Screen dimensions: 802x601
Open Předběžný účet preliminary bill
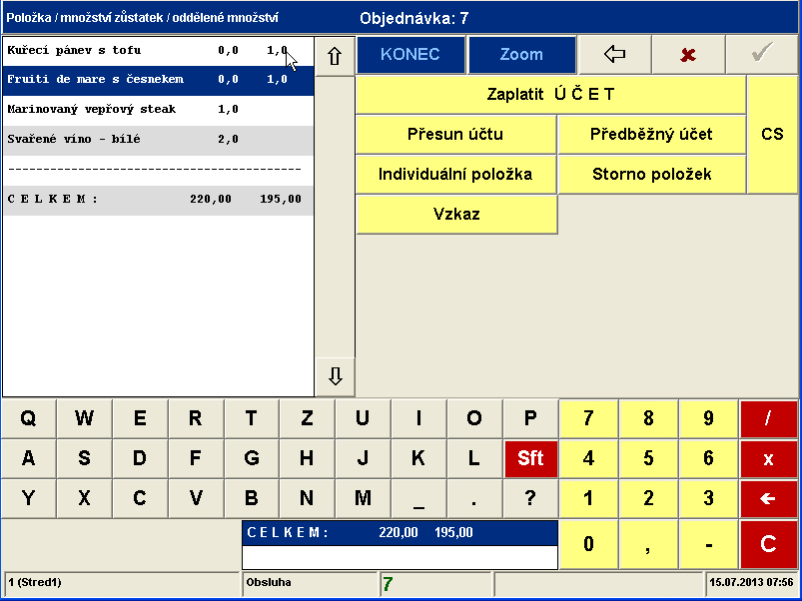point(651,134)
